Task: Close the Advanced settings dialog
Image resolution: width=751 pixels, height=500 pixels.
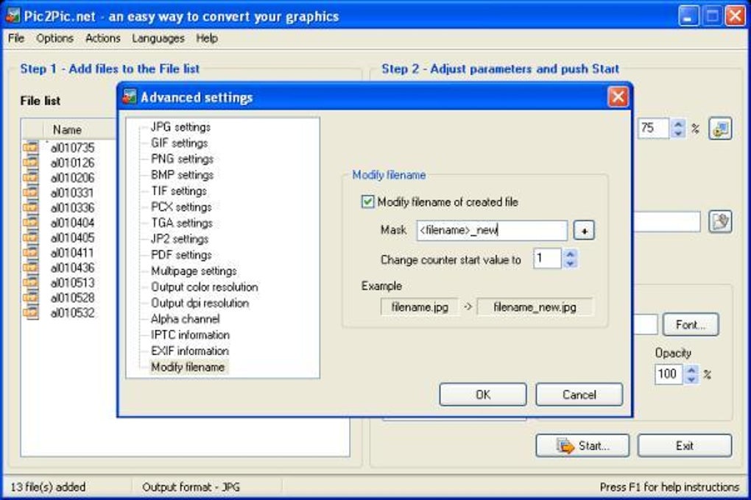Action: click(618, 97)
